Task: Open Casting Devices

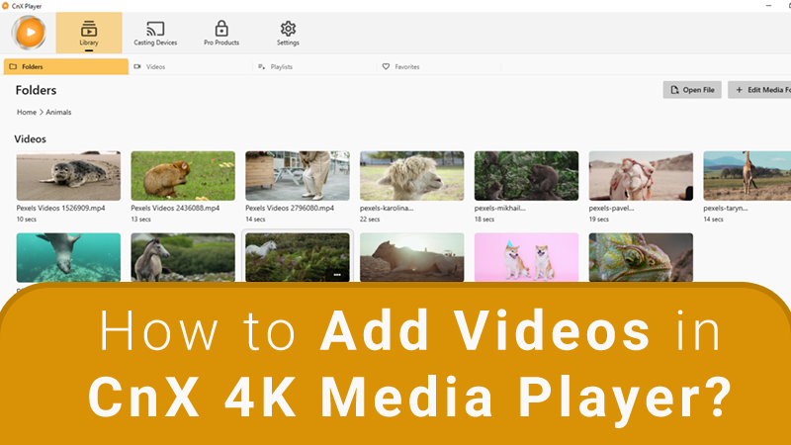Action: click(155, 33)
